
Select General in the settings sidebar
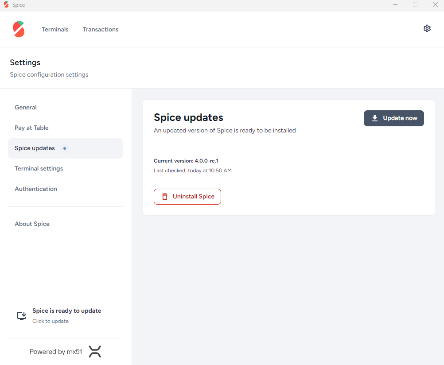(x=65, y=107)
